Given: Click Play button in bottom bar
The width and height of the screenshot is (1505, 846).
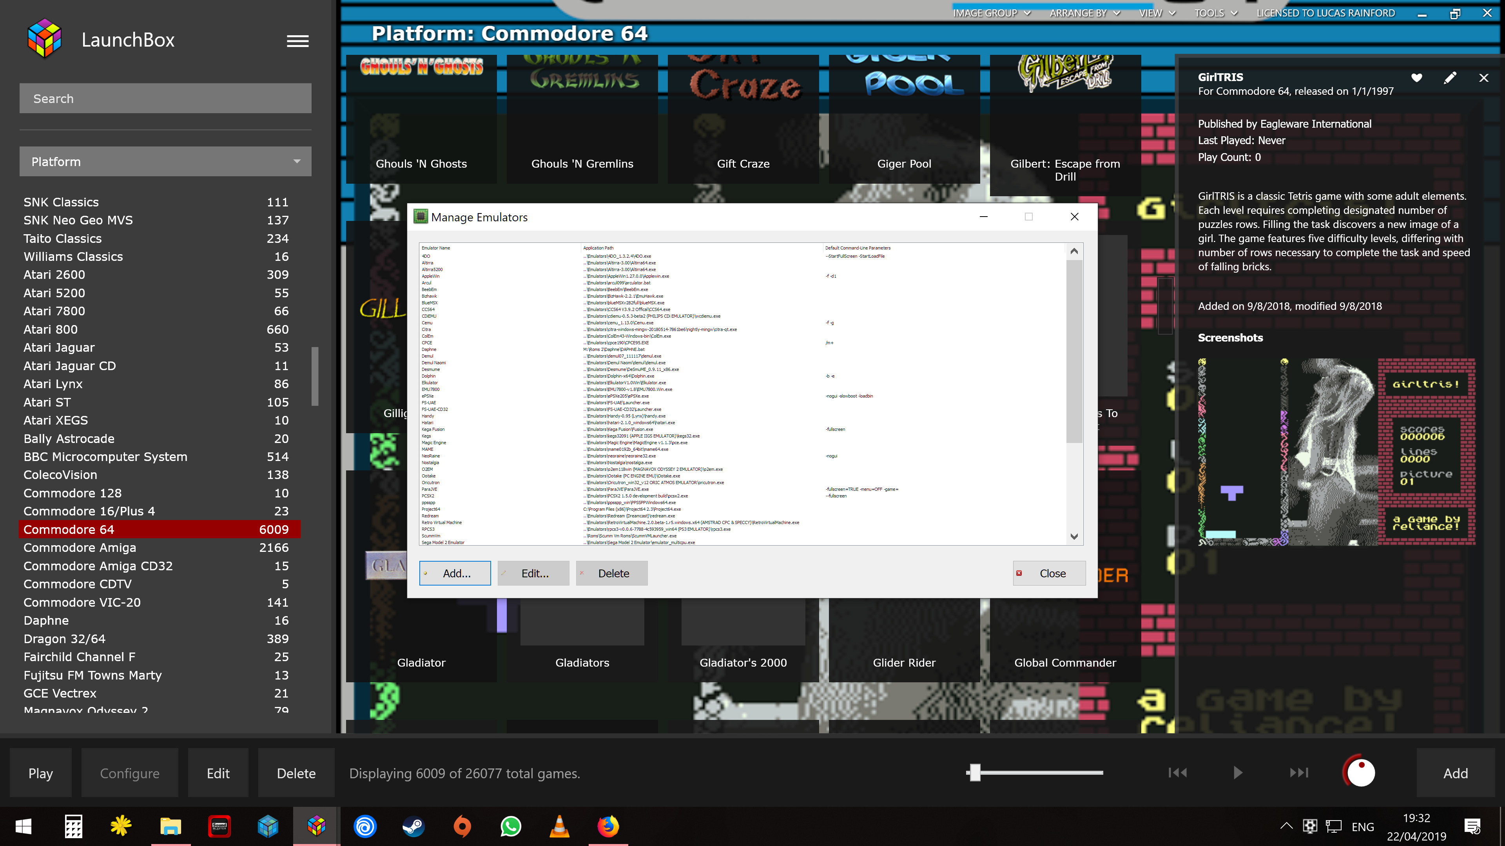Looking at the screenshot, I should tap(40, 773).
